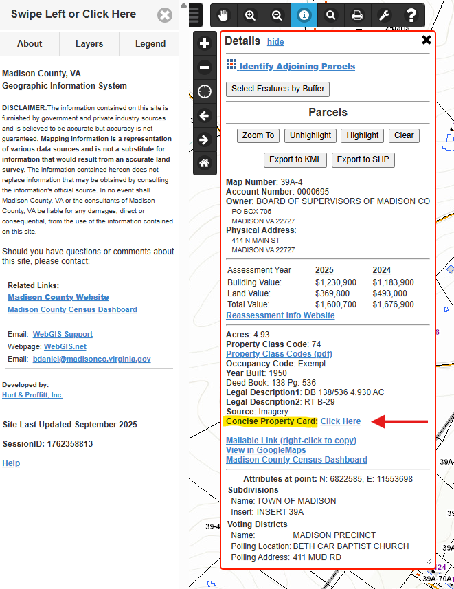Screen dimensions: 454x589
Task: Open Property Class Codes pdf link
Action: (279, 354)
